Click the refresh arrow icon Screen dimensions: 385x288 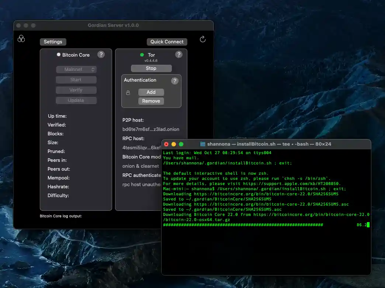pyautogui.click(x=202, y=39)
